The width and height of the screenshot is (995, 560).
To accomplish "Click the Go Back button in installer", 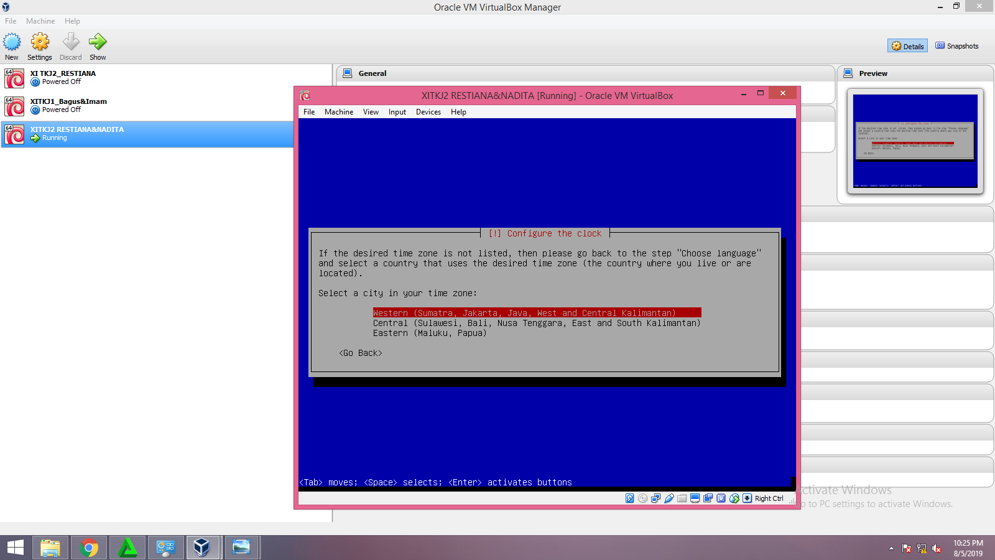I will (361, 353).
